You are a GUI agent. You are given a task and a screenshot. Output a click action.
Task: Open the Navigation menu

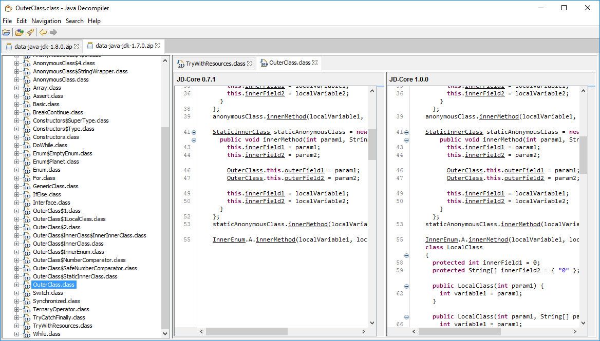(46, 21)
